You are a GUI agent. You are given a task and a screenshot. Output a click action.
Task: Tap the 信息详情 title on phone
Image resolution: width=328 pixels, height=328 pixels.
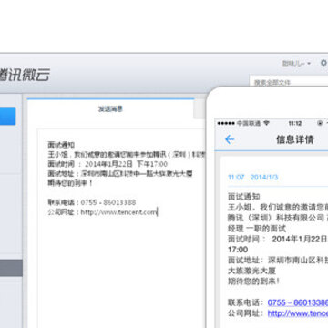click(x=294, y=139)
